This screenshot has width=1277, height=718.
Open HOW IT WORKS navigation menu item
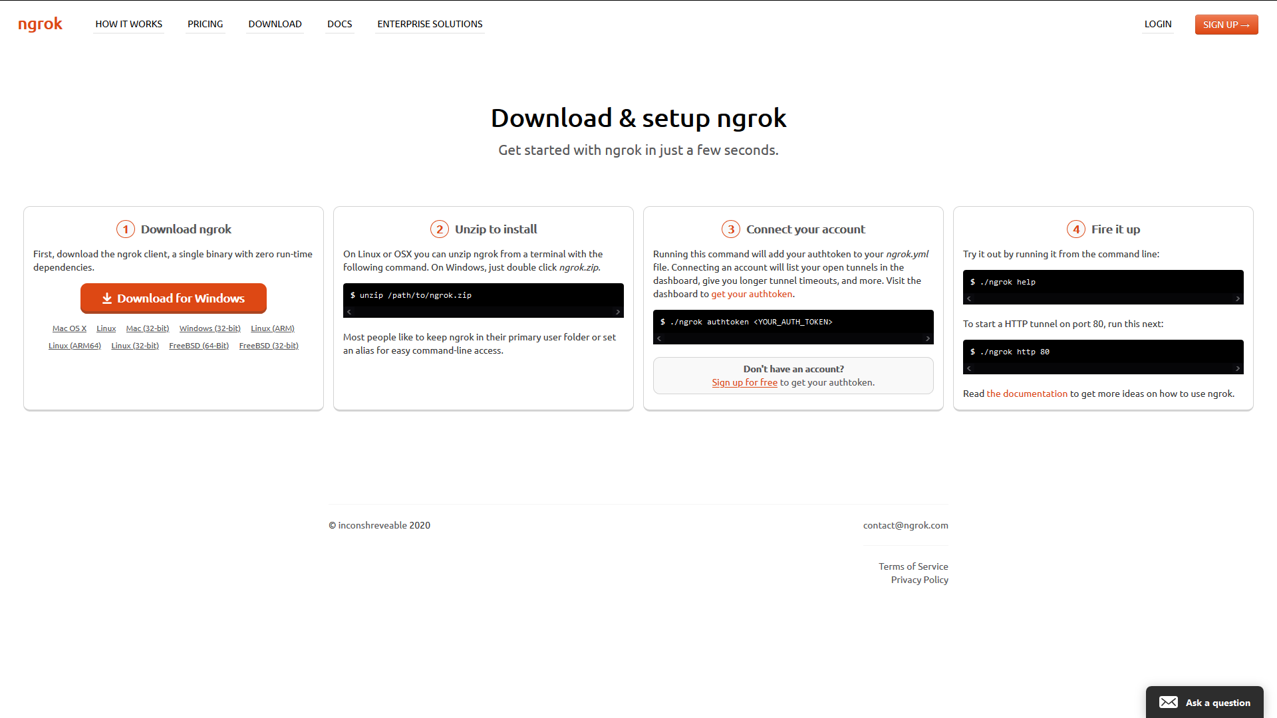129,25
